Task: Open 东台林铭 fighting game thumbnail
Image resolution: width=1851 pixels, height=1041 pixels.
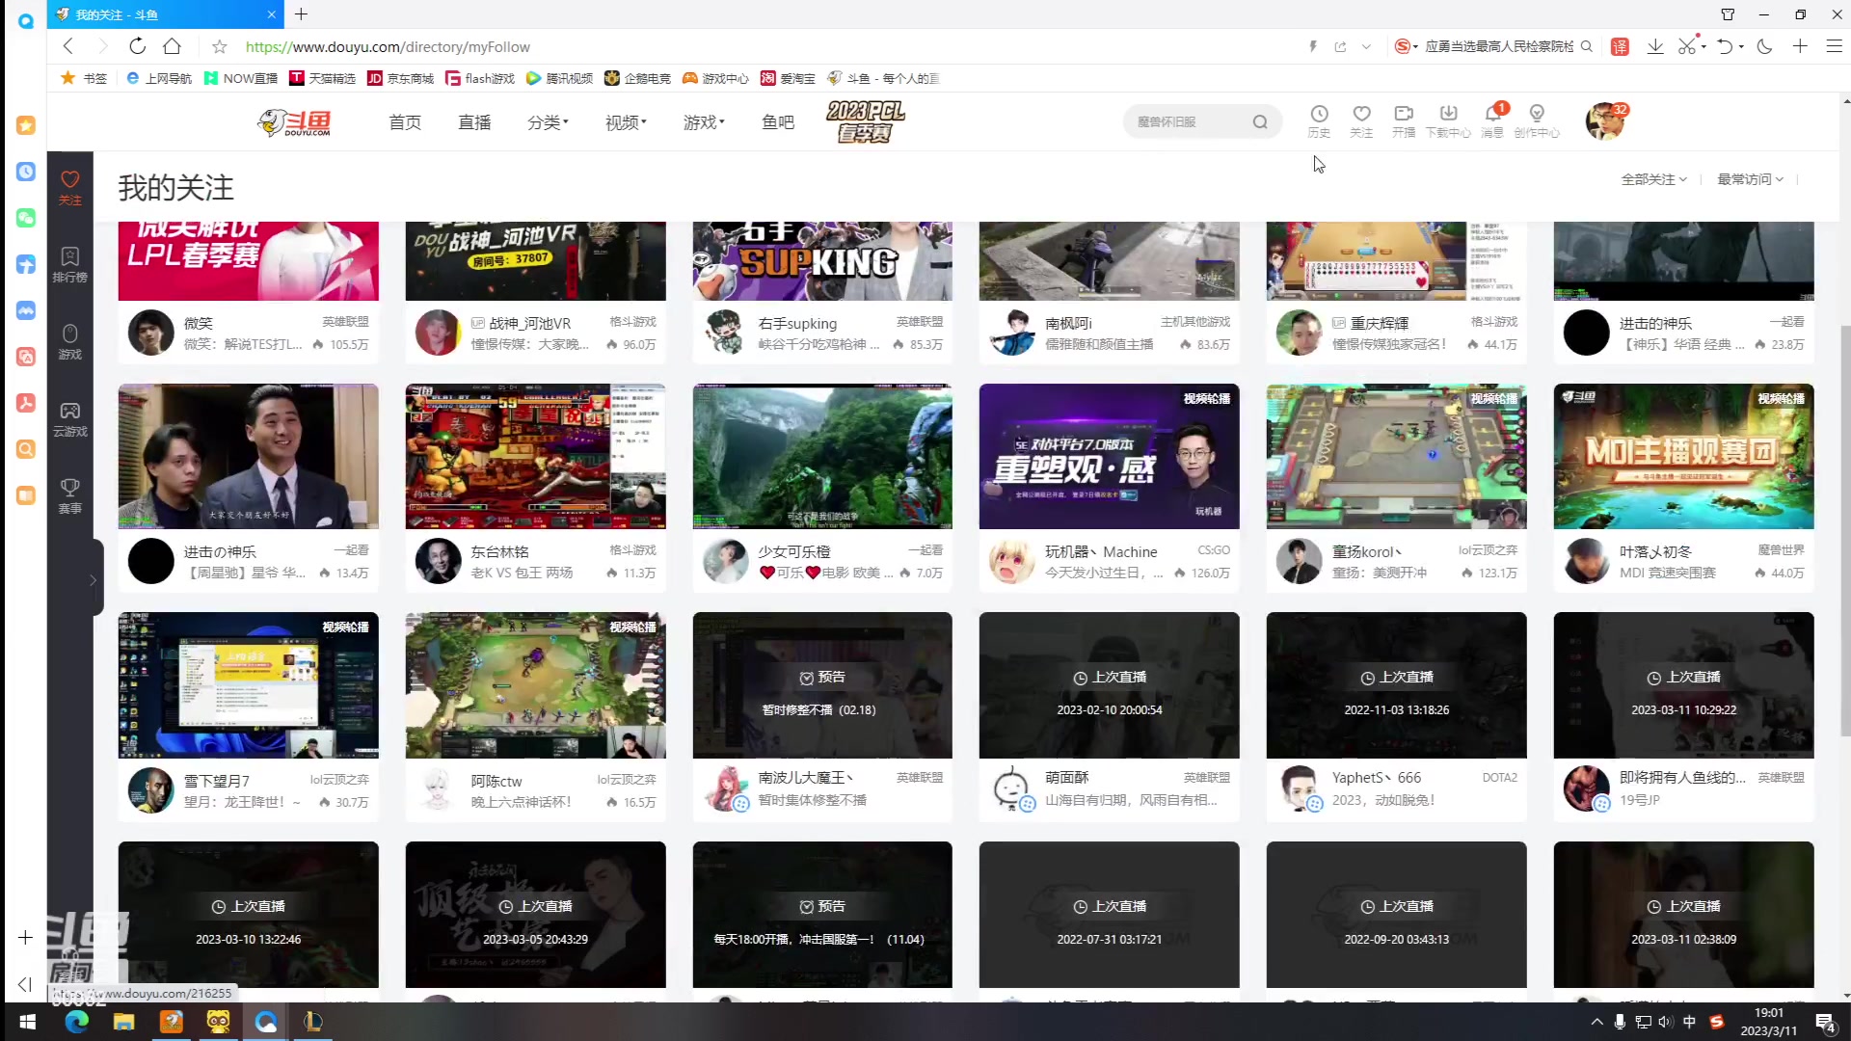Action: [535, 456]
